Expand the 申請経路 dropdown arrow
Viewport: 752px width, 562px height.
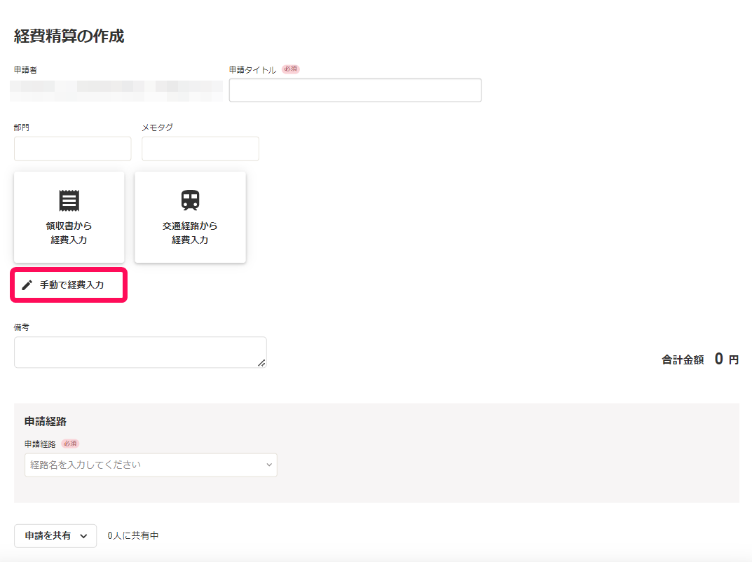269,465
